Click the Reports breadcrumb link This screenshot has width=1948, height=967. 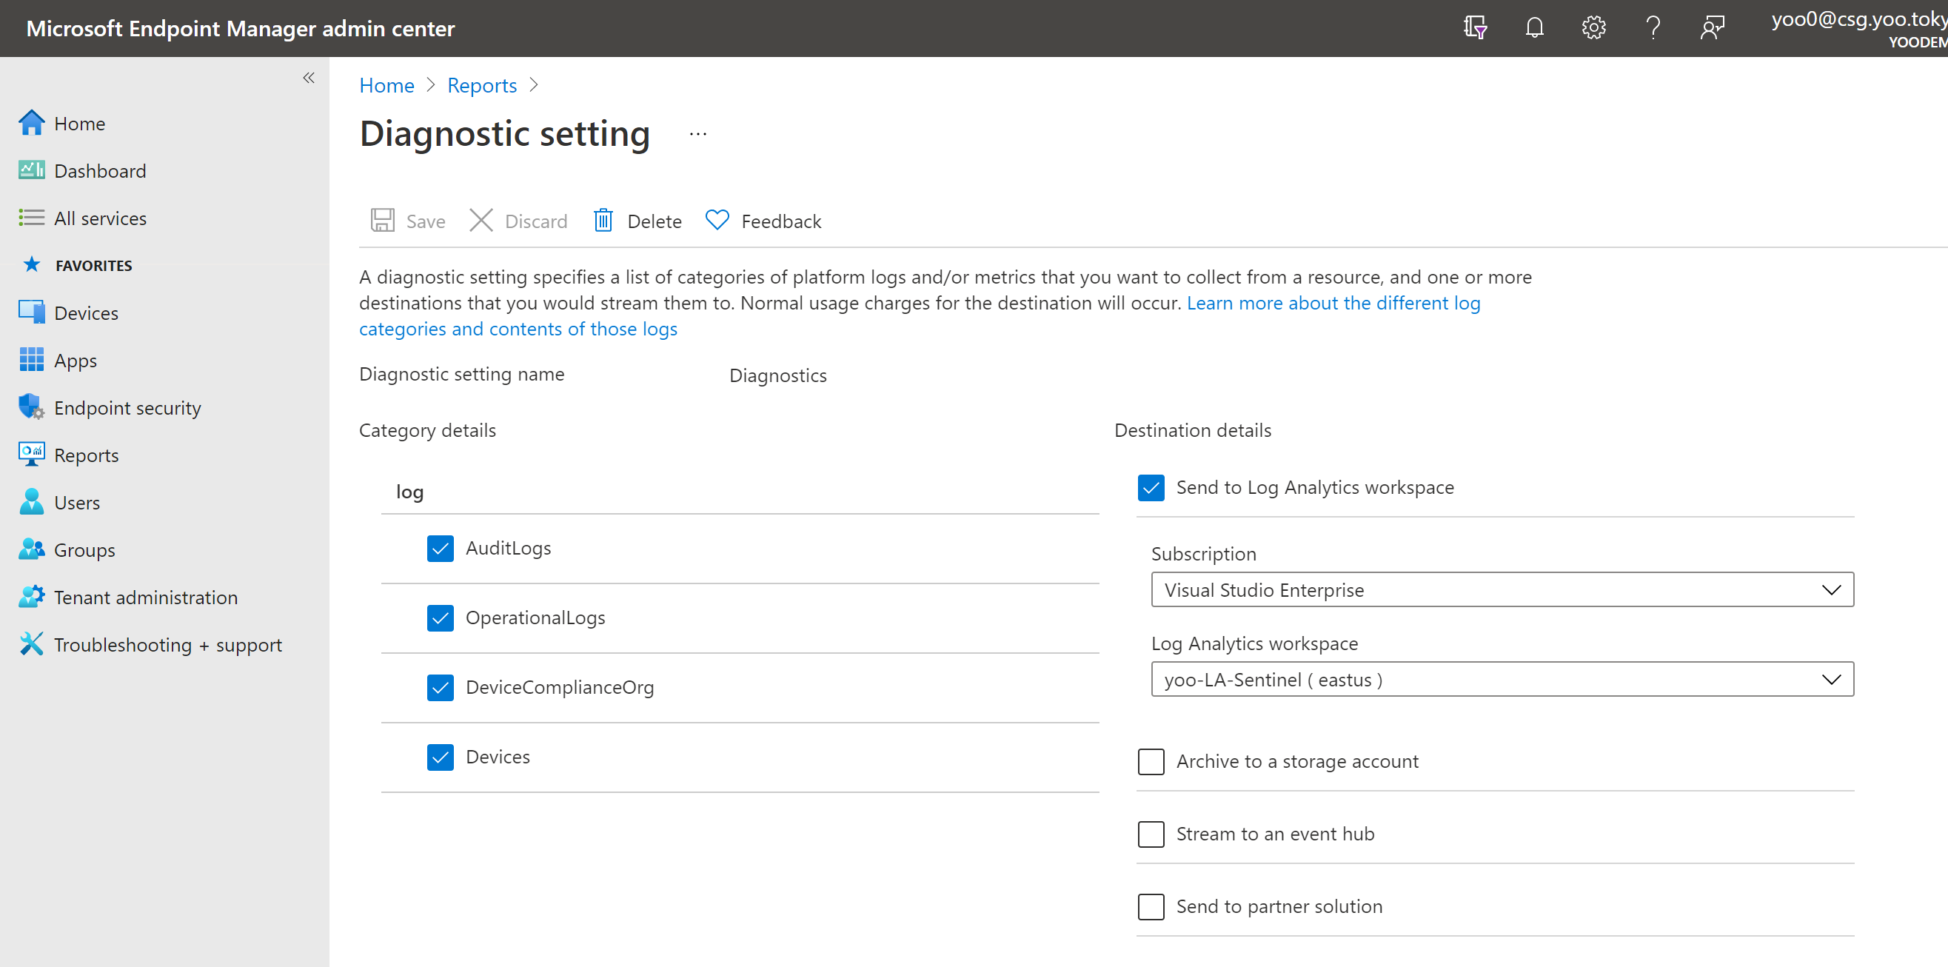482,85
